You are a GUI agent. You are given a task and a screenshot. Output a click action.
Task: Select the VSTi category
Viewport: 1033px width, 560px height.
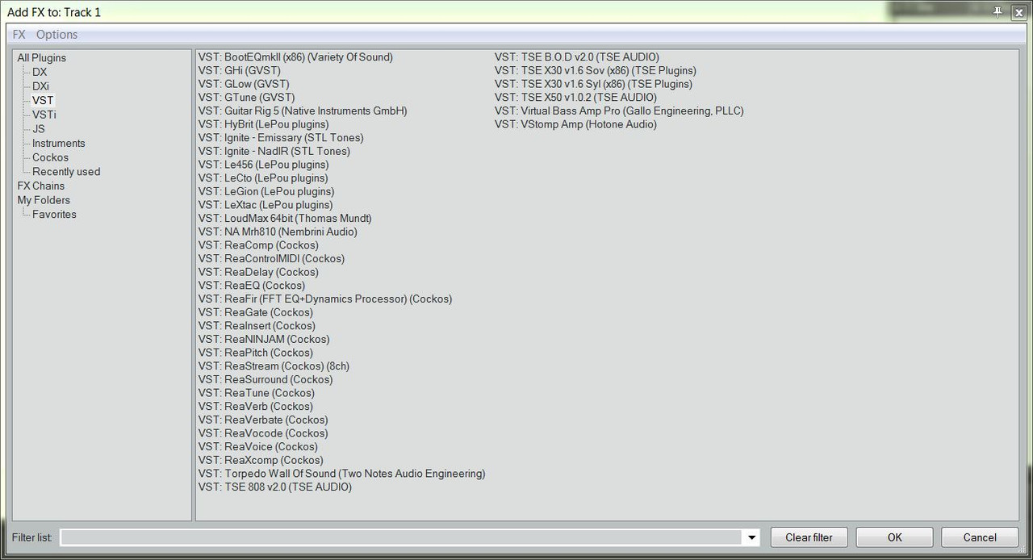[x=44, y=115]
